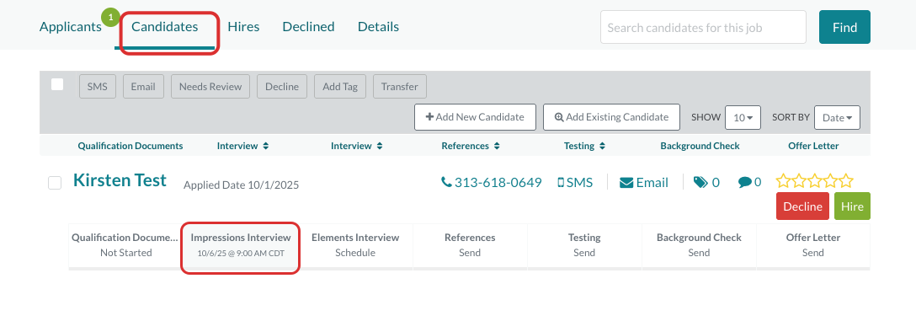This screenshot has width=916, height=332.
Task: Click phone number 313-618-0649
Action: tap(492, 182)
